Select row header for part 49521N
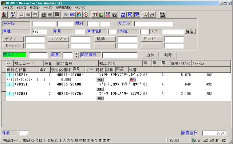The height and width of the screenshot is (144, 233). click(4, 77)
